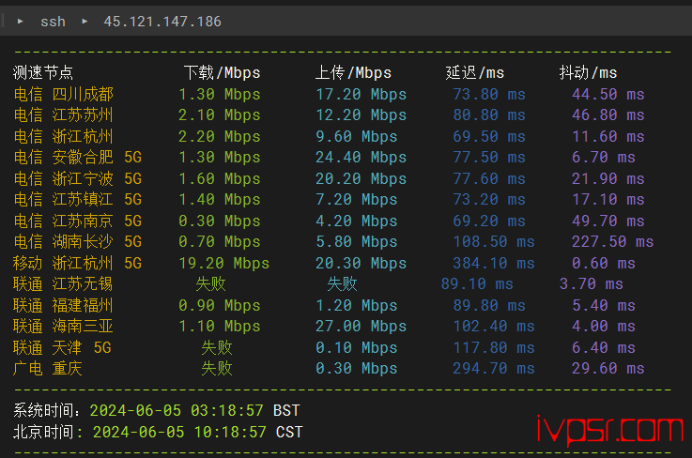Select the 电信 安徽合肥 5G node
This screenshot has height=458, width=692.
(x=78, y=157)
